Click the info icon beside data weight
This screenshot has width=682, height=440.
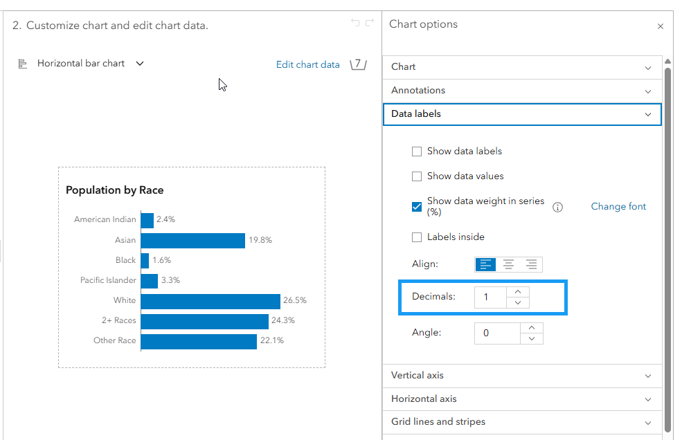coord(557,207)
